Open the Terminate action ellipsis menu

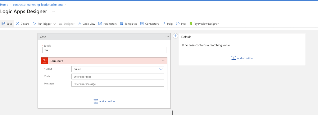point(164,61)
